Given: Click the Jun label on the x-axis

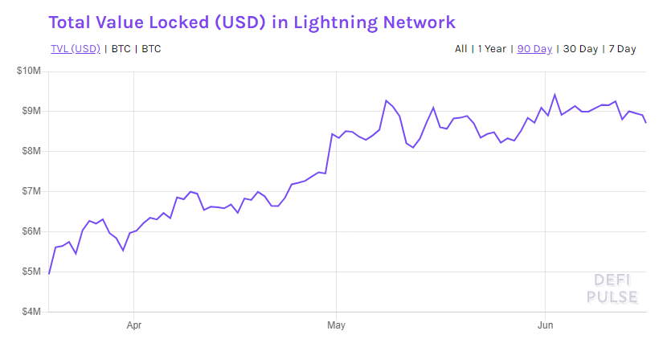Looking at the screenshot, I should click(x=545, y=325).
